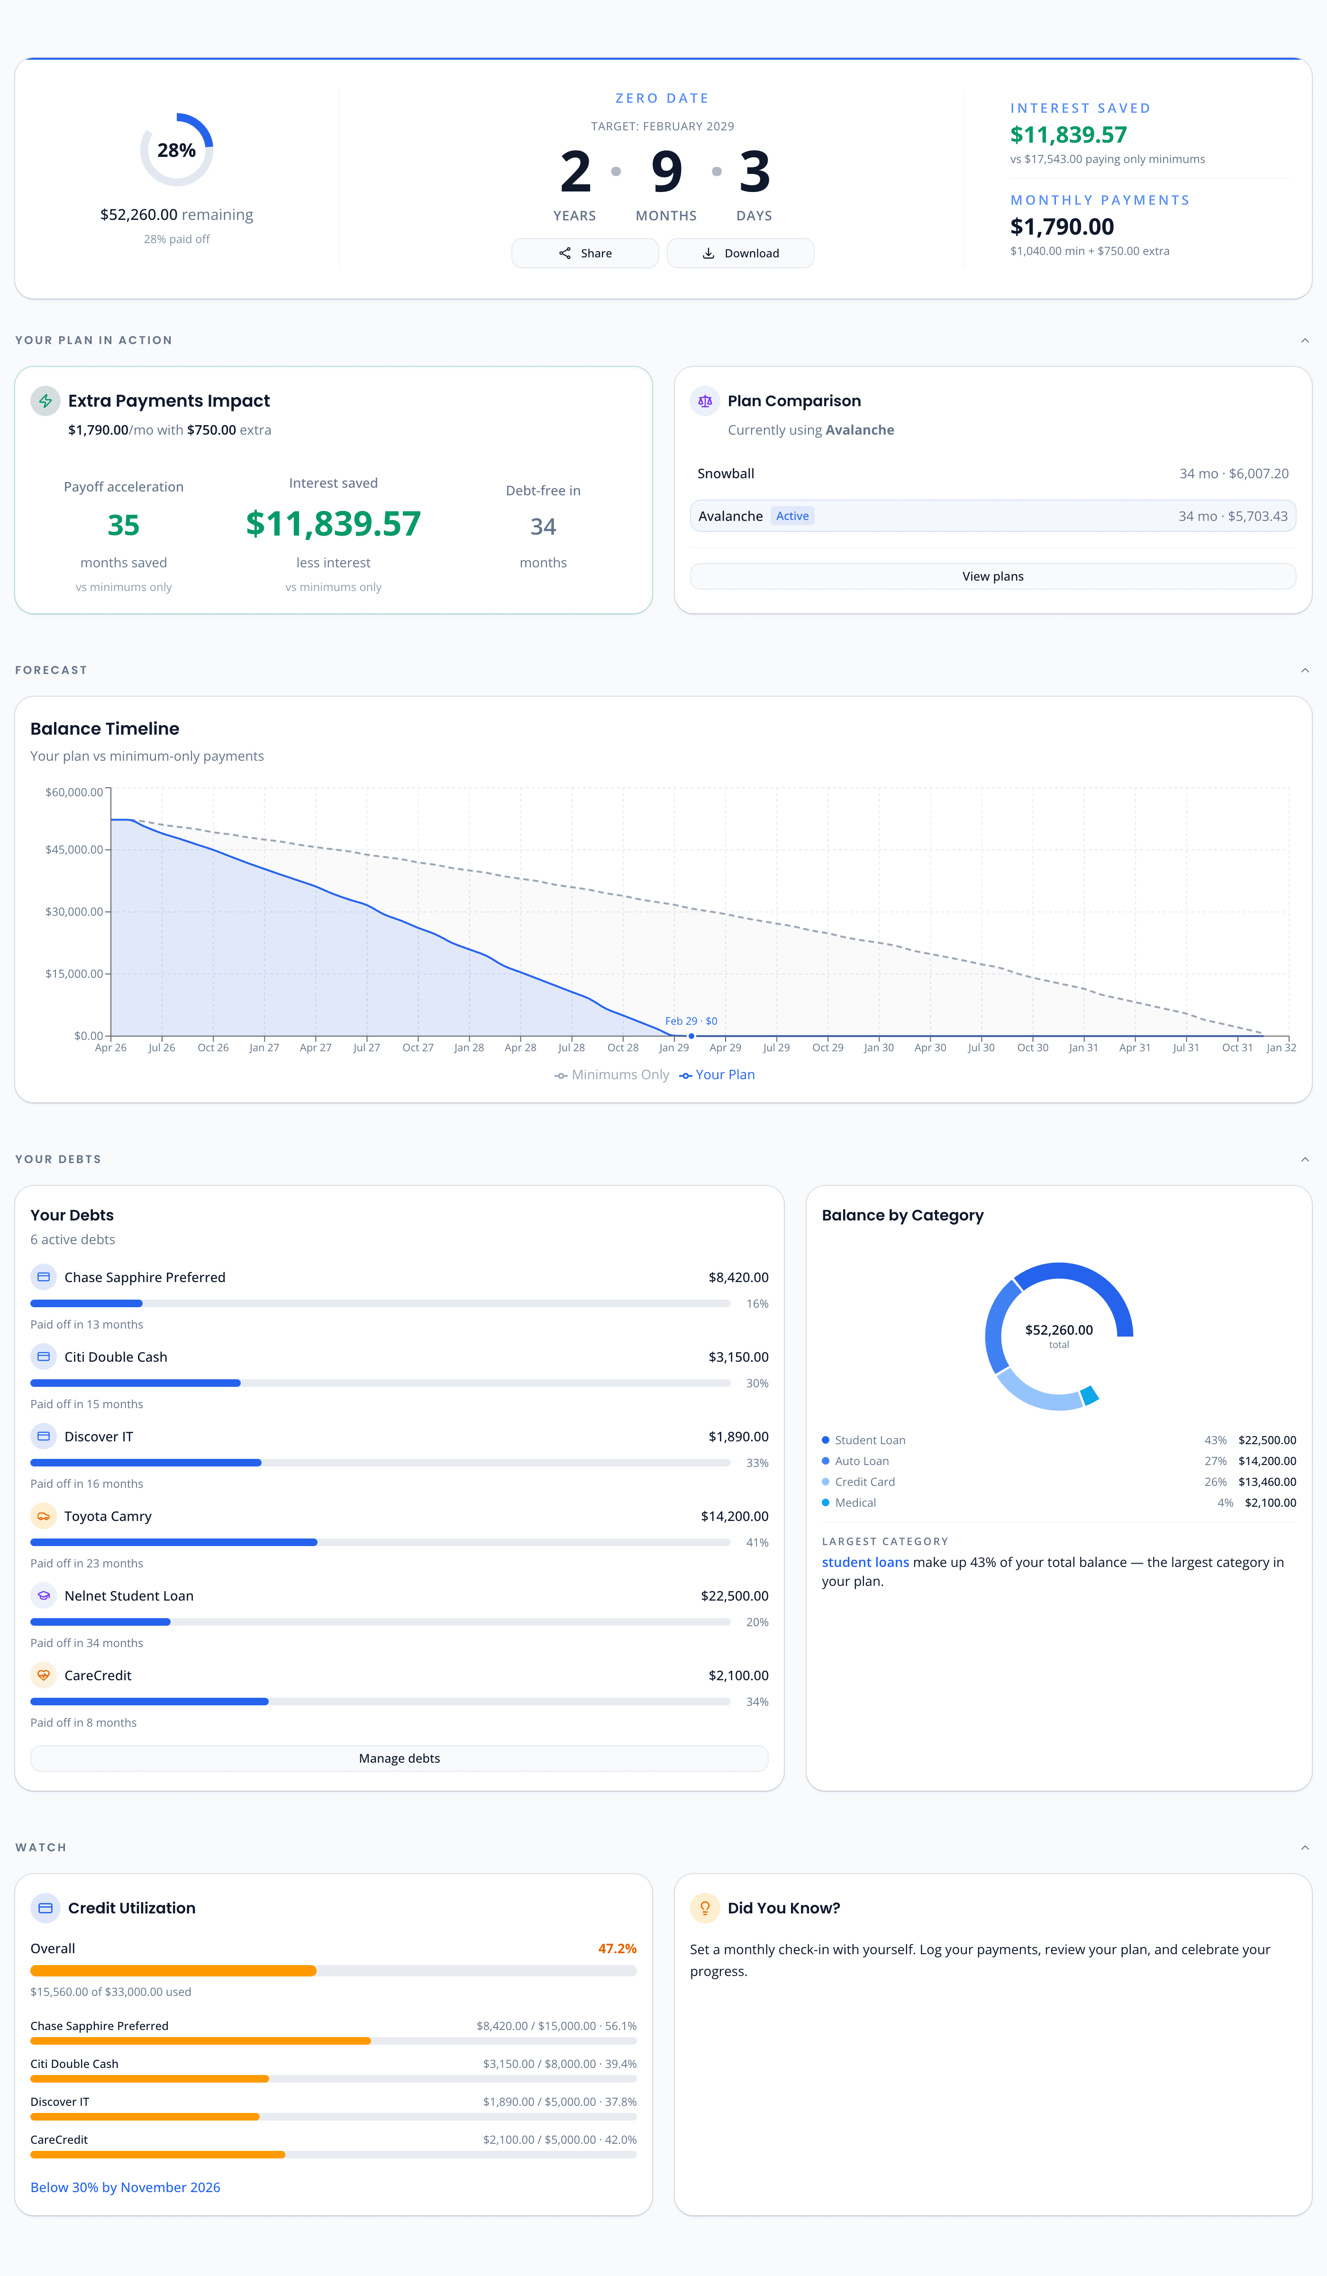Click the lightning icon on Extra Payments Impact

[45, 400]
